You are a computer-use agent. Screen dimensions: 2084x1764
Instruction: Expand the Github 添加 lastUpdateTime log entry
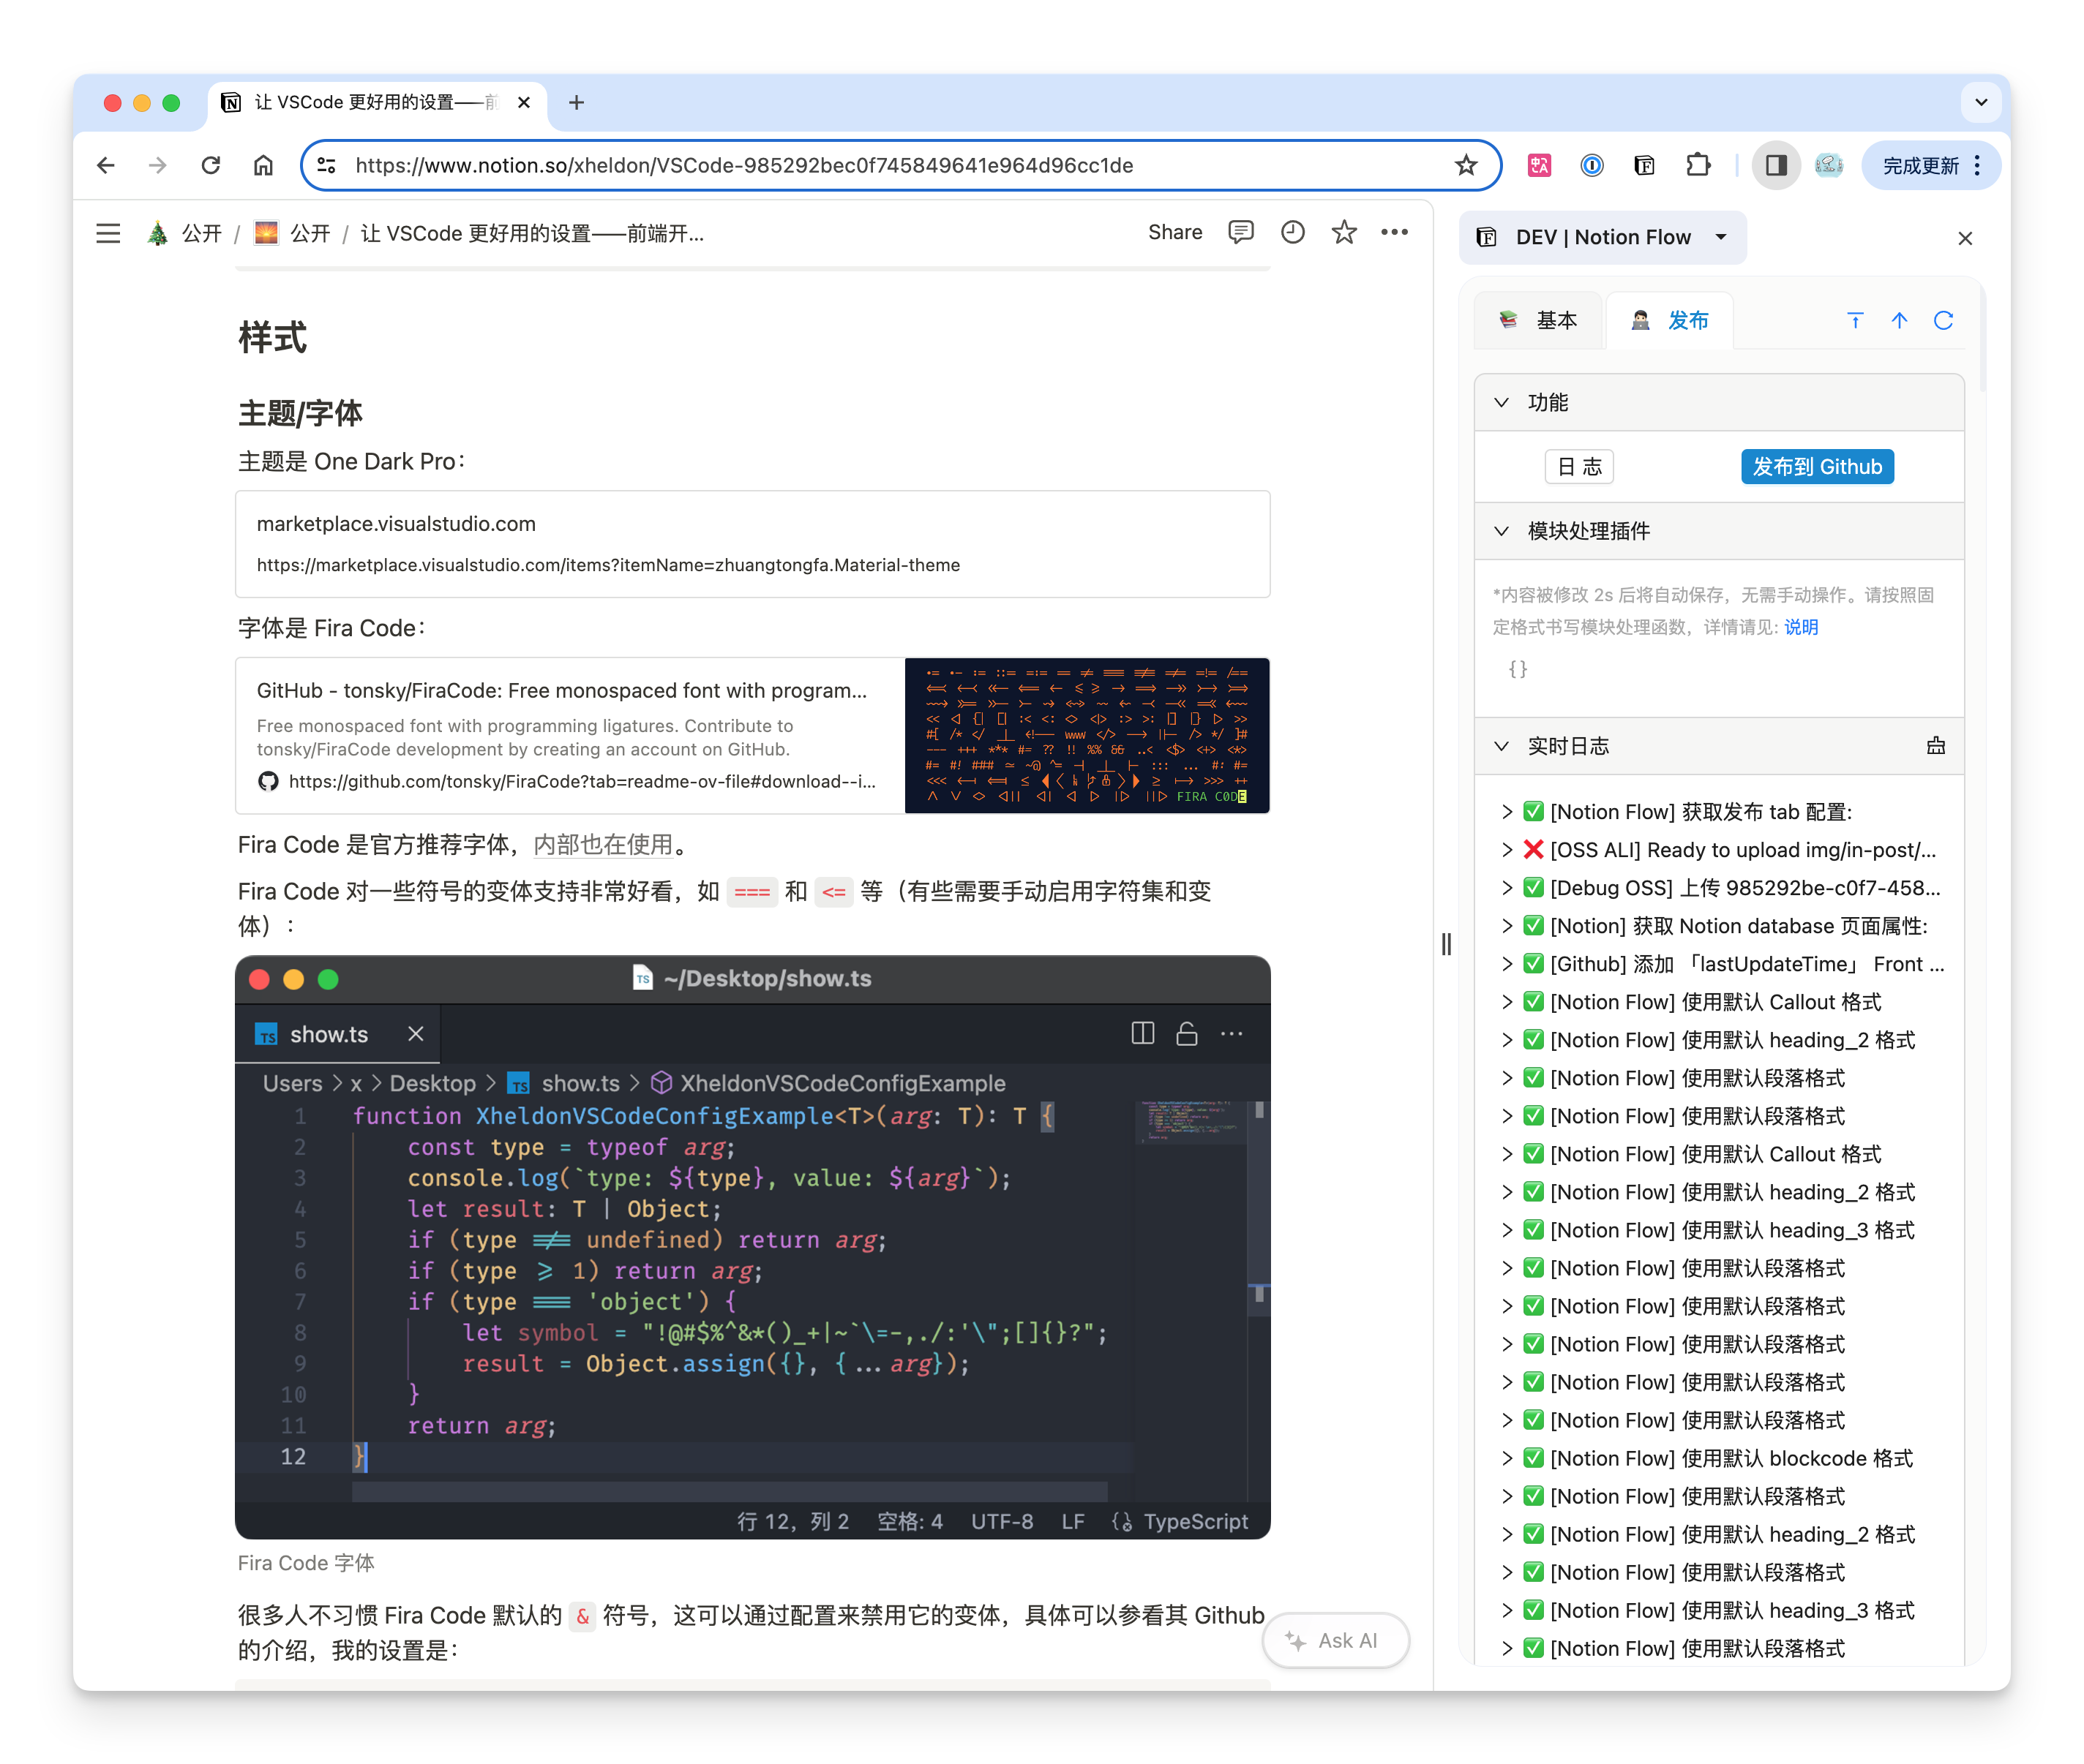coord(1507,964)
